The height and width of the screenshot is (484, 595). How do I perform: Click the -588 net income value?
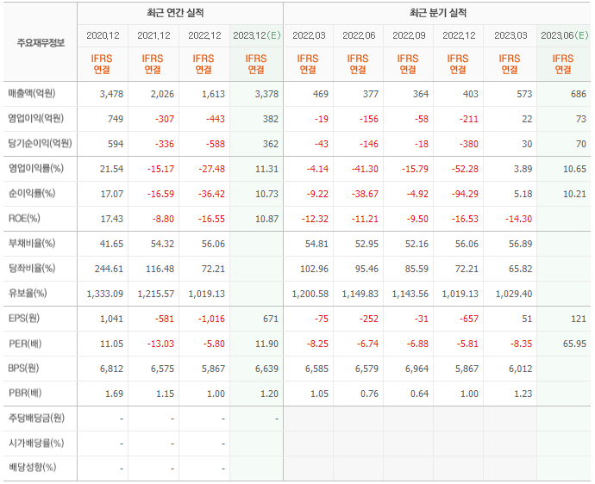(216, 144)
